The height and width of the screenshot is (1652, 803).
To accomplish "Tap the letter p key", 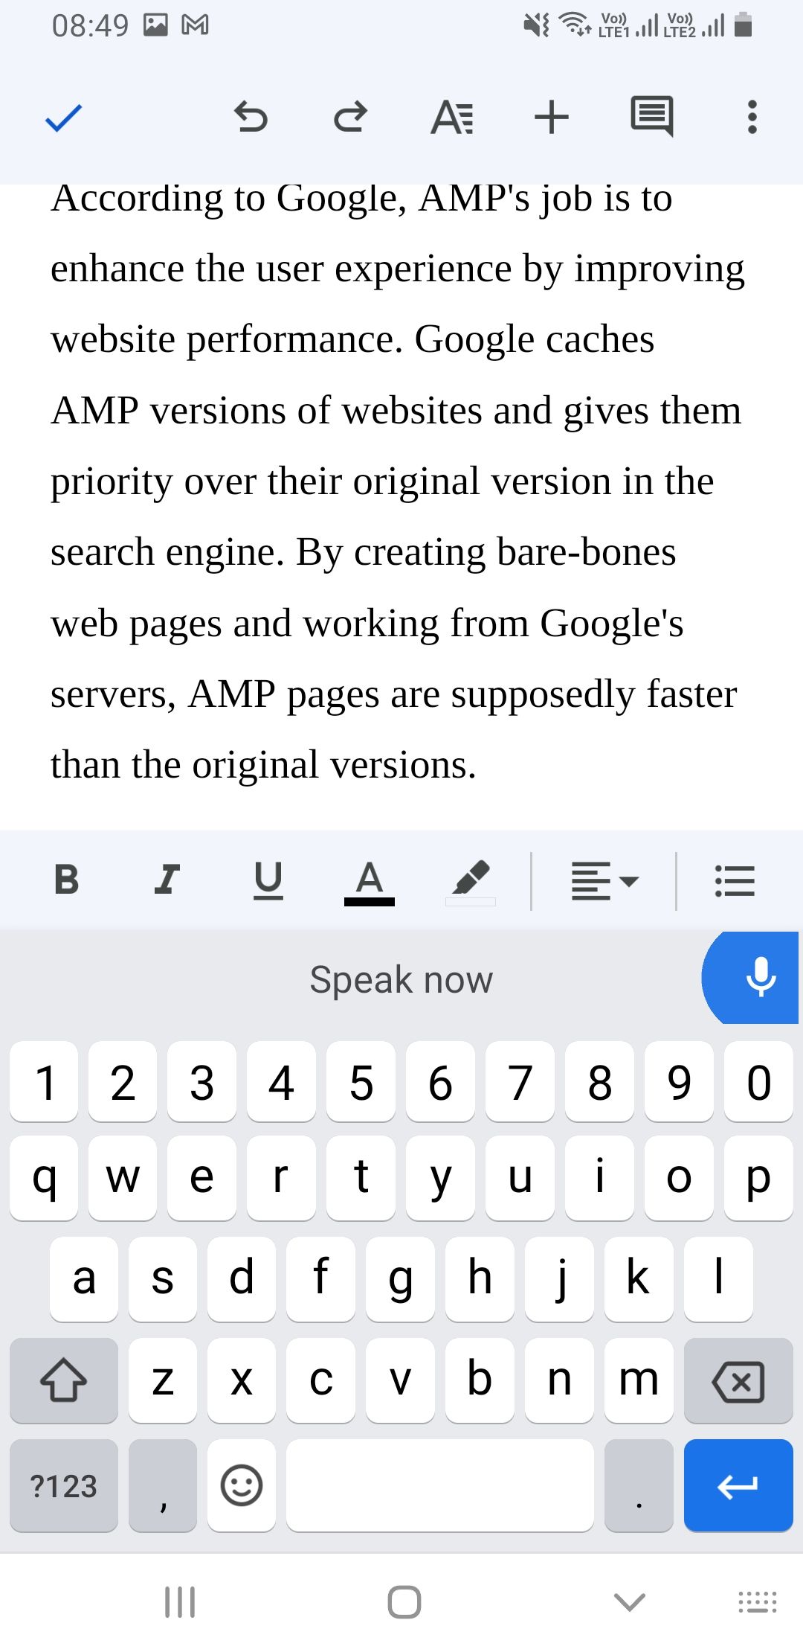I will 758,1178.
